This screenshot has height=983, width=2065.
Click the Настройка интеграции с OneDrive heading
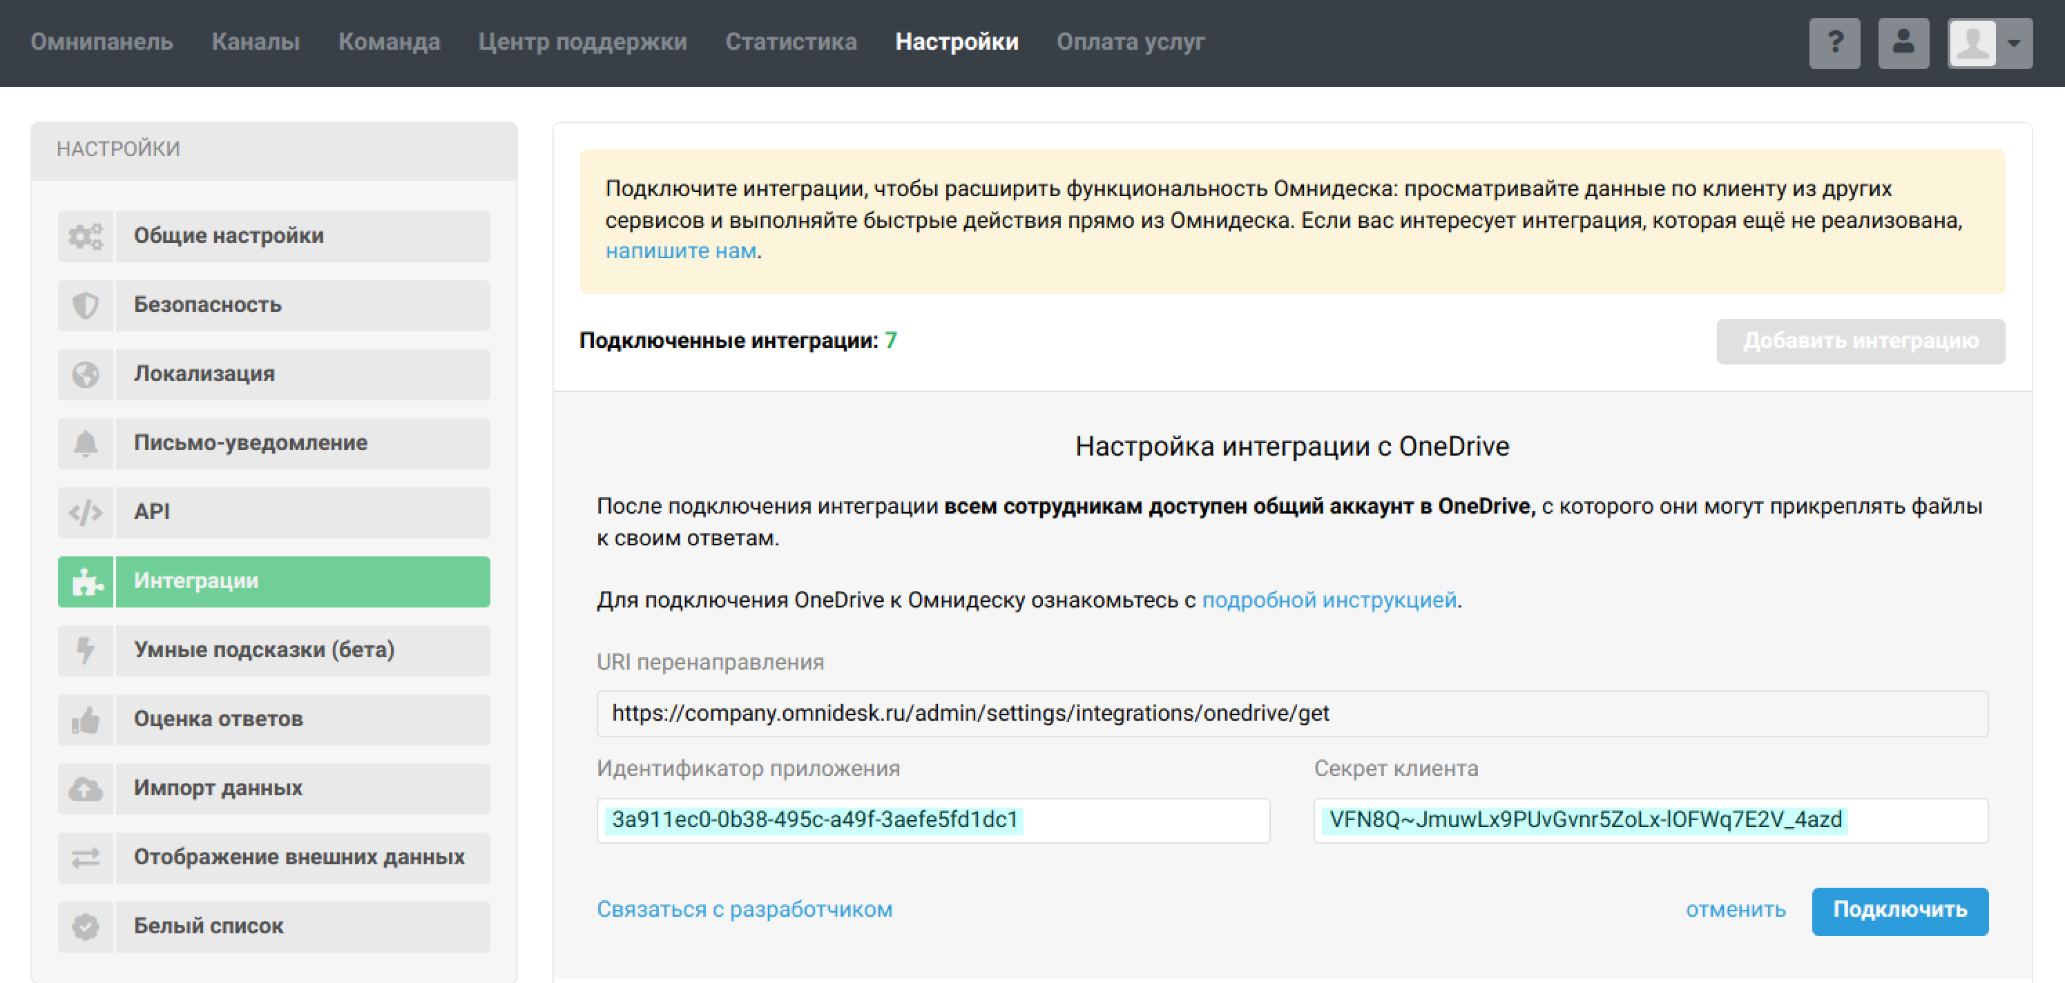(x=1292, y=447)
